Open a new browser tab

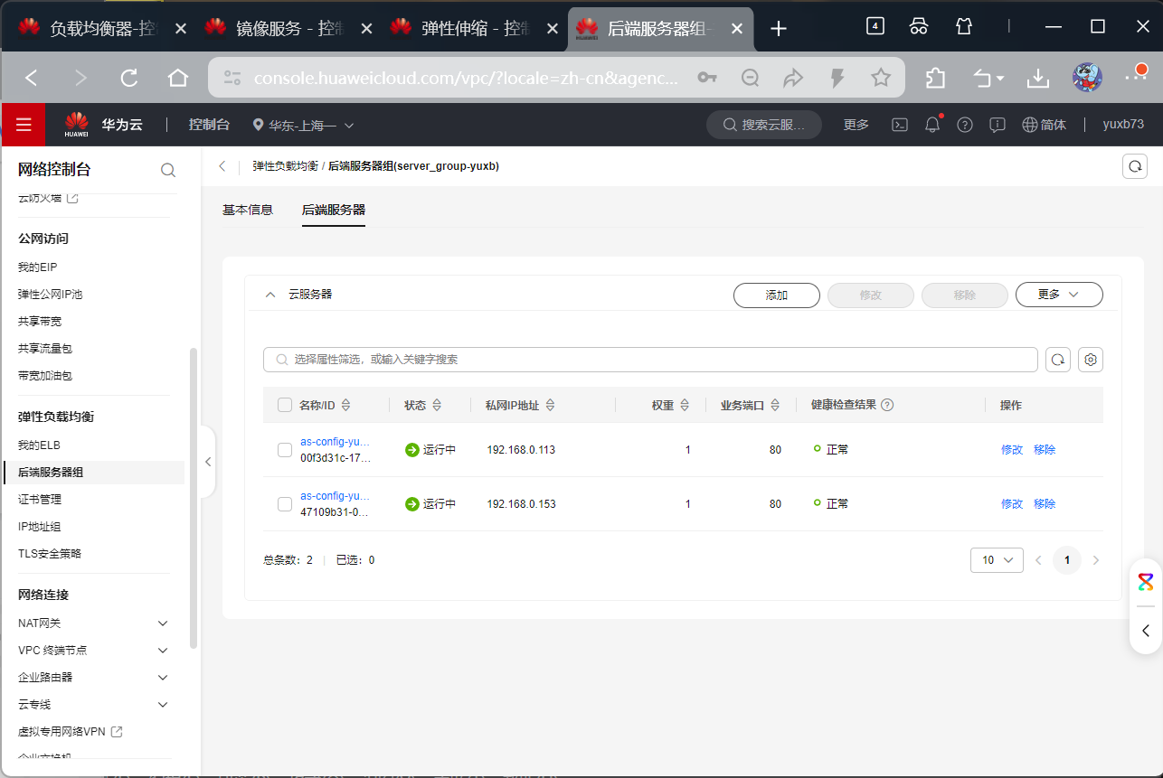[x=779, y=28]
